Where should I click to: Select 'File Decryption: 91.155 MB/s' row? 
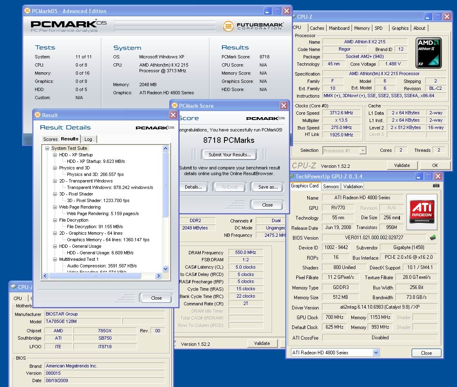click(95, 227)
